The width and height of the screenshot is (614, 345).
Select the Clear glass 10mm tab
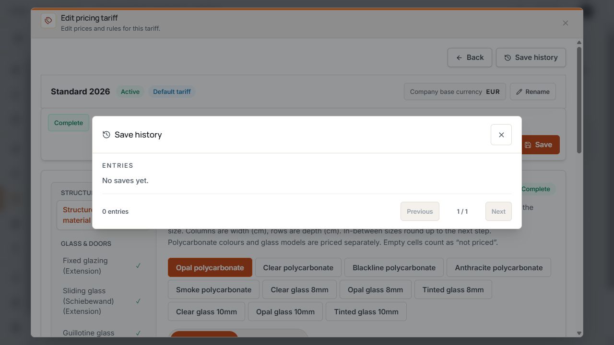tap(206, 311)
